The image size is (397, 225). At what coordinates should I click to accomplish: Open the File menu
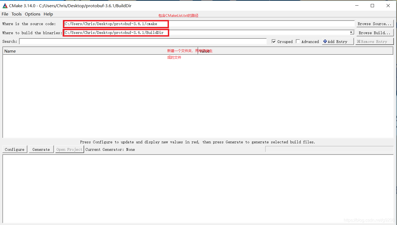[5, 14]
